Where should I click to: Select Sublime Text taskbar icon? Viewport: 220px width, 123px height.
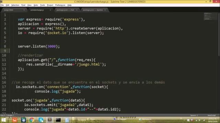[x=49, y=120]
